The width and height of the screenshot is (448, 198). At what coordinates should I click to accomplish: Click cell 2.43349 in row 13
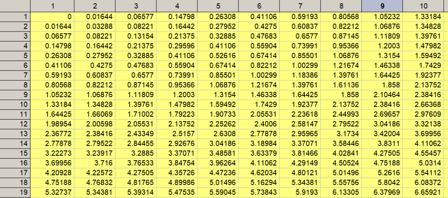(136, 134)
